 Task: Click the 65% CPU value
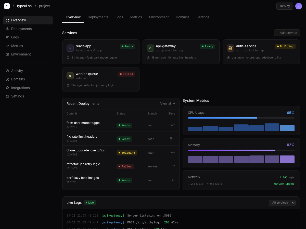click(291, 113)
